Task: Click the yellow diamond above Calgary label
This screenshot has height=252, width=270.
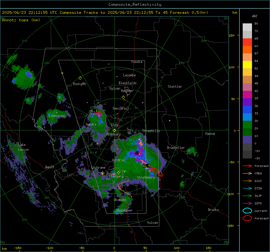Action: click(118, 173)
